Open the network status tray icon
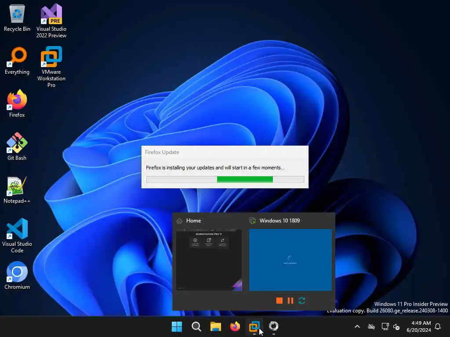The width and height of the screenshot is (450, 337). [x=385, y=326]
